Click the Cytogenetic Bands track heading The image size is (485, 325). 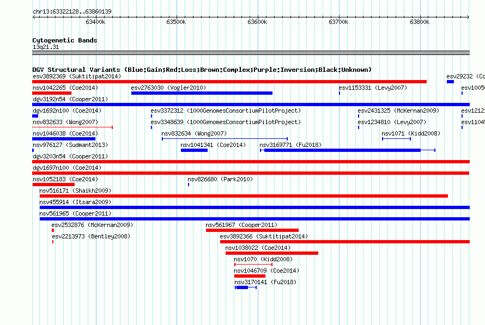coord(65,40)
